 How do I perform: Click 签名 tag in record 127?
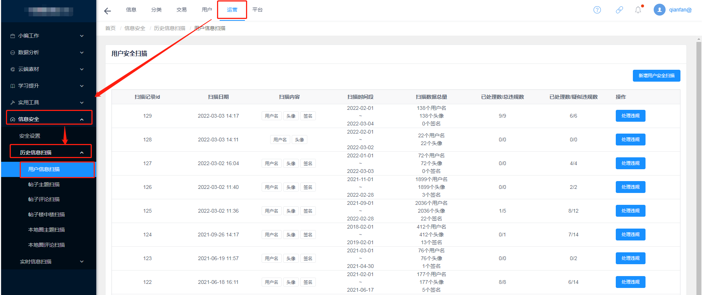pyautogui.click(x=308, y=163)
